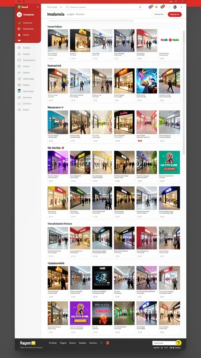
Task: Close the sidebar tab with the X icon
Action: tap(38, 7)
